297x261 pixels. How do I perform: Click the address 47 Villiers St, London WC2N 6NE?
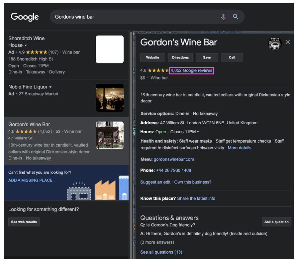point(209,123)
